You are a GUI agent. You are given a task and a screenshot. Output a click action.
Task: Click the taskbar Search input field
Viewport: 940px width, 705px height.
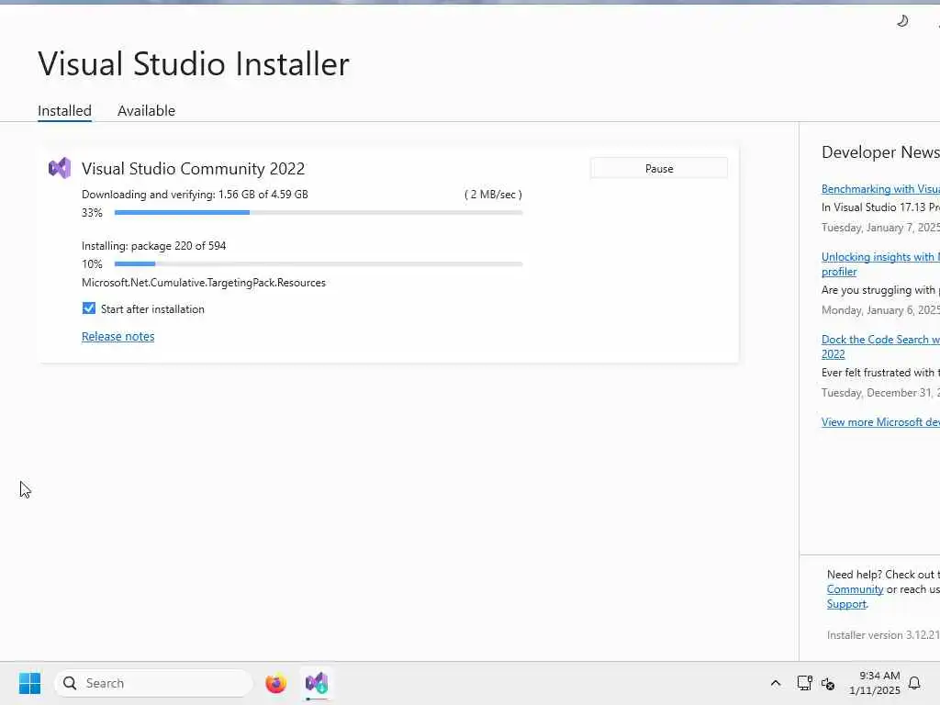(153, 683)
